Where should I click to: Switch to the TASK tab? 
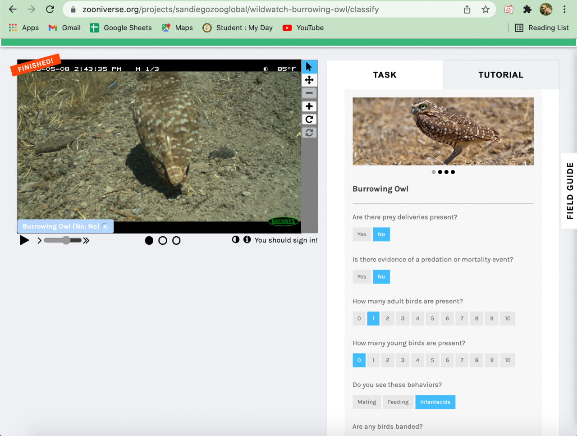point(385,75)
